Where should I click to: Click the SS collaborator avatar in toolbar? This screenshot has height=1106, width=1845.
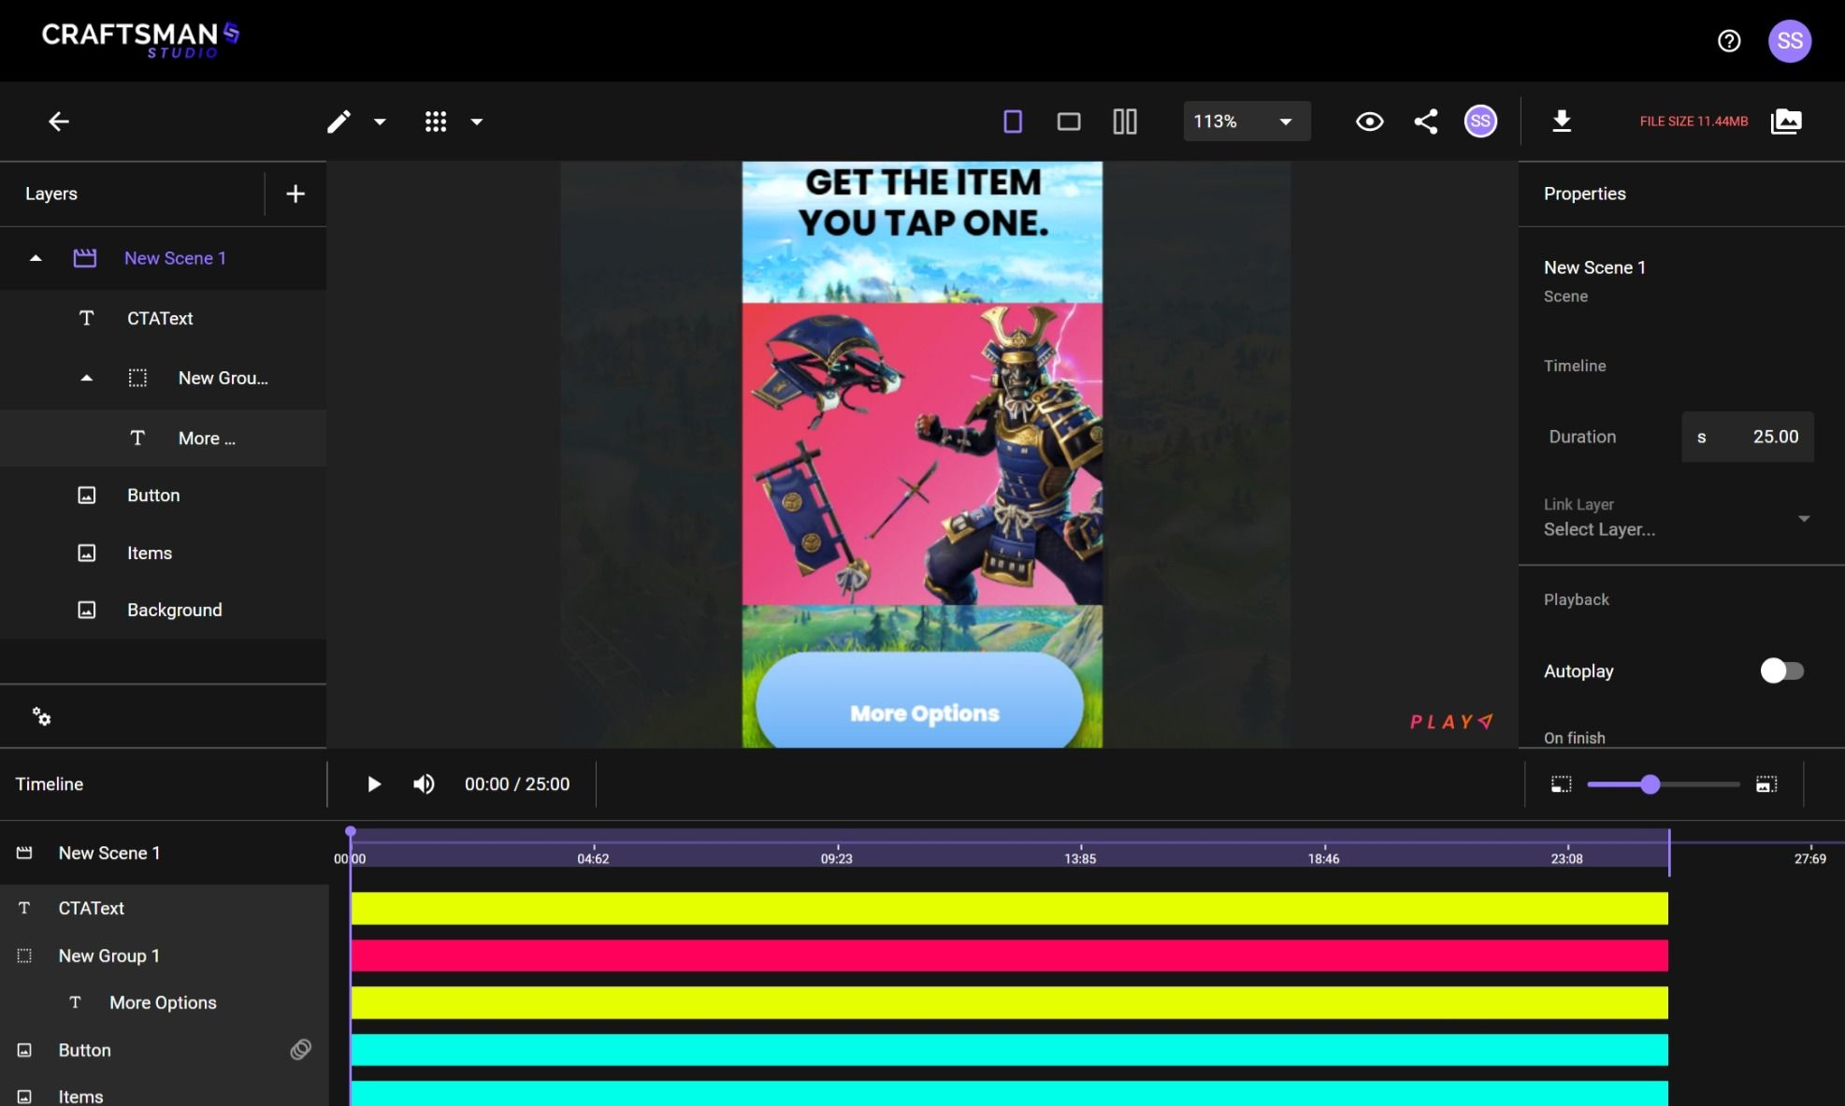[1480, 122]
